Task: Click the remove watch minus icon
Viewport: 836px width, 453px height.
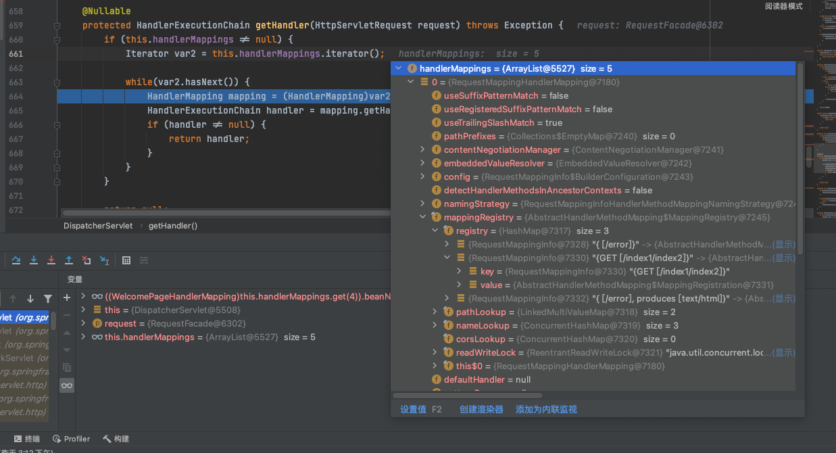Action: point(66,315)
